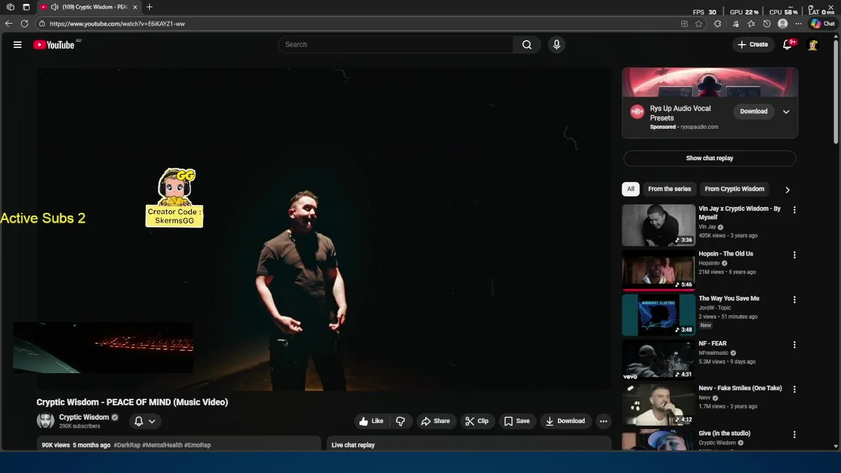Select From the series chip

click(670, 189)
